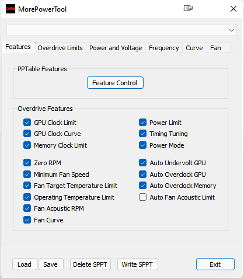
Task: Toggle the Fan Curve checkbox
Action: pyautogui.click(x=27, y=220)
